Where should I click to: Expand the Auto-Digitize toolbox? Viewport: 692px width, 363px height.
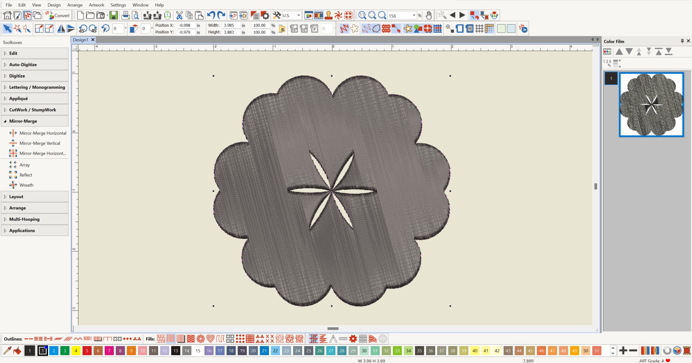click(35, 65)
